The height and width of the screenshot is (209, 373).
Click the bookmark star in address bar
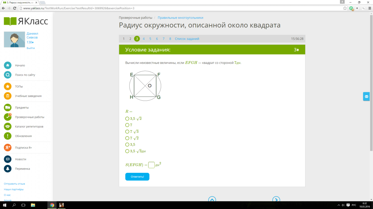tap(345, 8)
